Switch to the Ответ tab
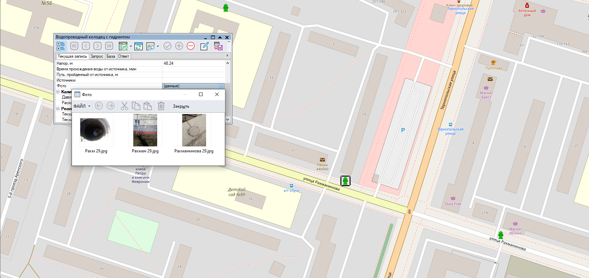The height and width of the screenshot is (278, 589). (x=123, y=56)
